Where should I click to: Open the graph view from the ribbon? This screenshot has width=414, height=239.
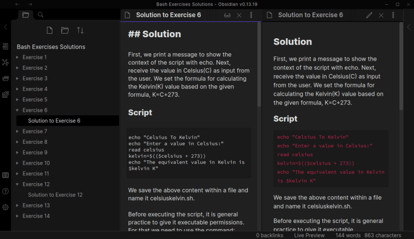coord(5,63)
